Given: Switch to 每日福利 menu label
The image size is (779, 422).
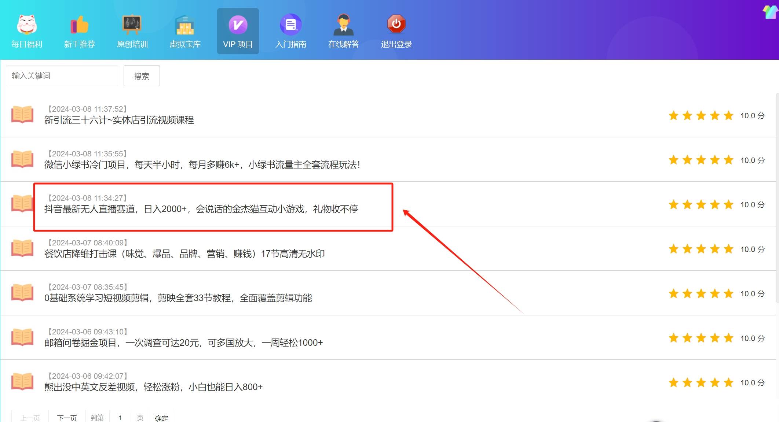Looking at the screenshot, I should [x=27, y=44].
